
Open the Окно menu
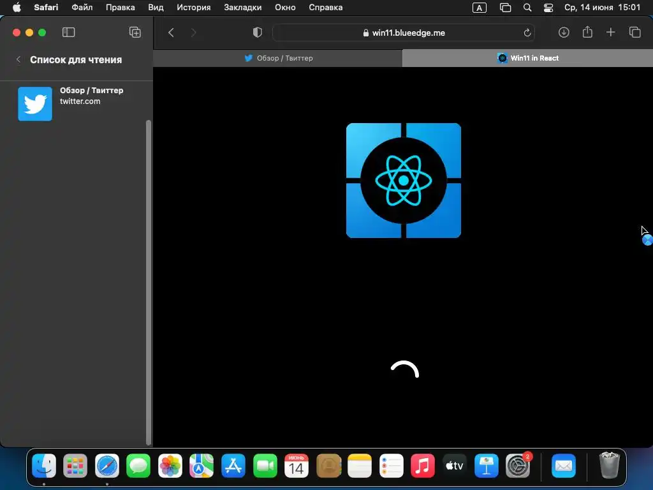285,8
